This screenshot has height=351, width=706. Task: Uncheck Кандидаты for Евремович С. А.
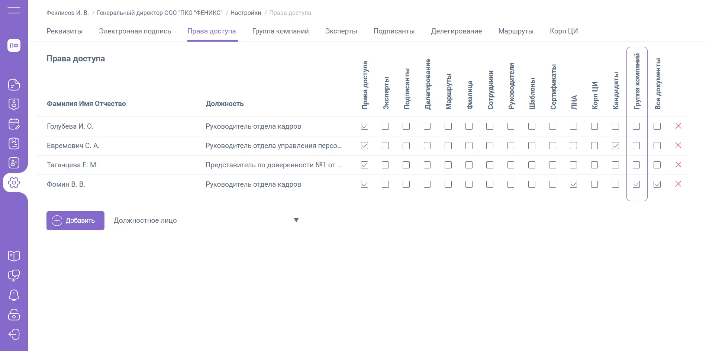615,145
